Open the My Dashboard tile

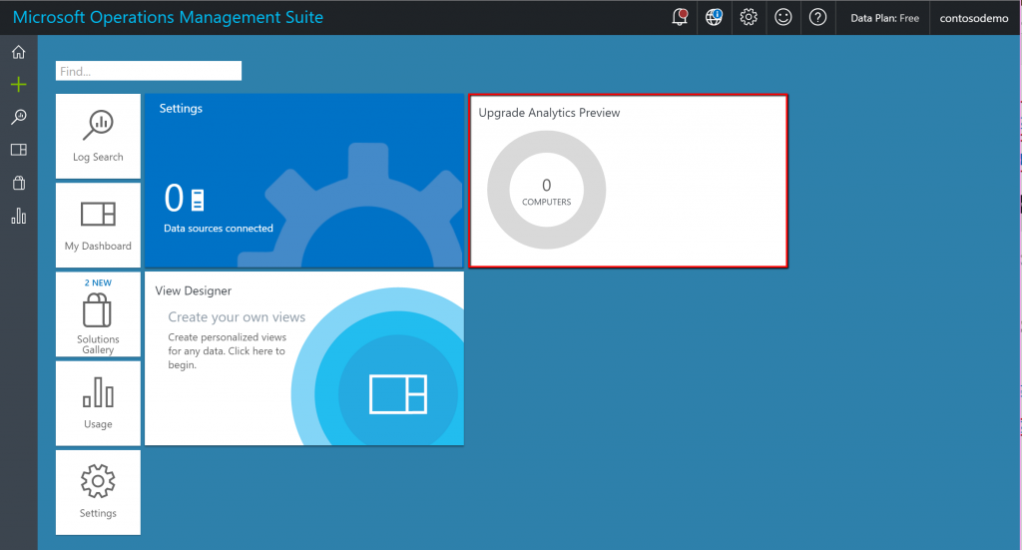(98, 225)
